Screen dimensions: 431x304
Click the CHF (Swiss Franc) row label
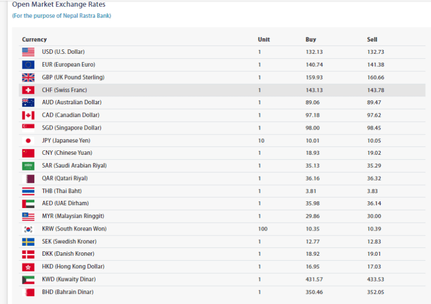point(64,90)
